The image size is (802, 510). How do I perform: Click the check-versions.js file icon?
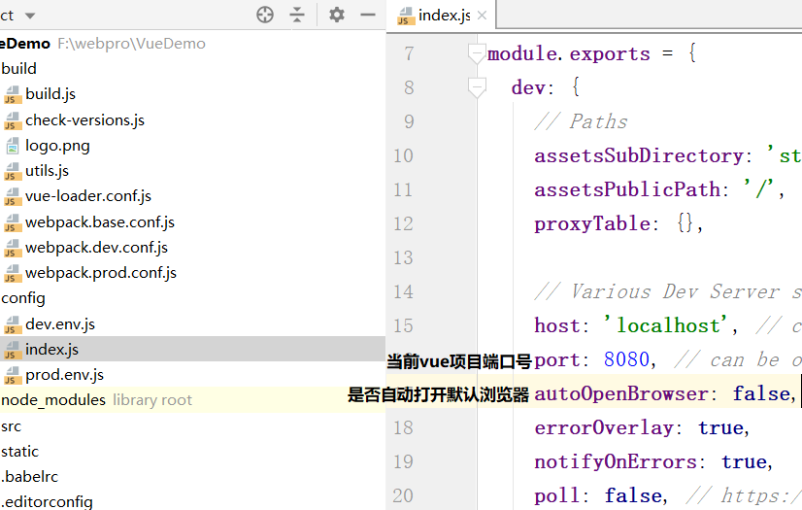[x=12, y=120]
